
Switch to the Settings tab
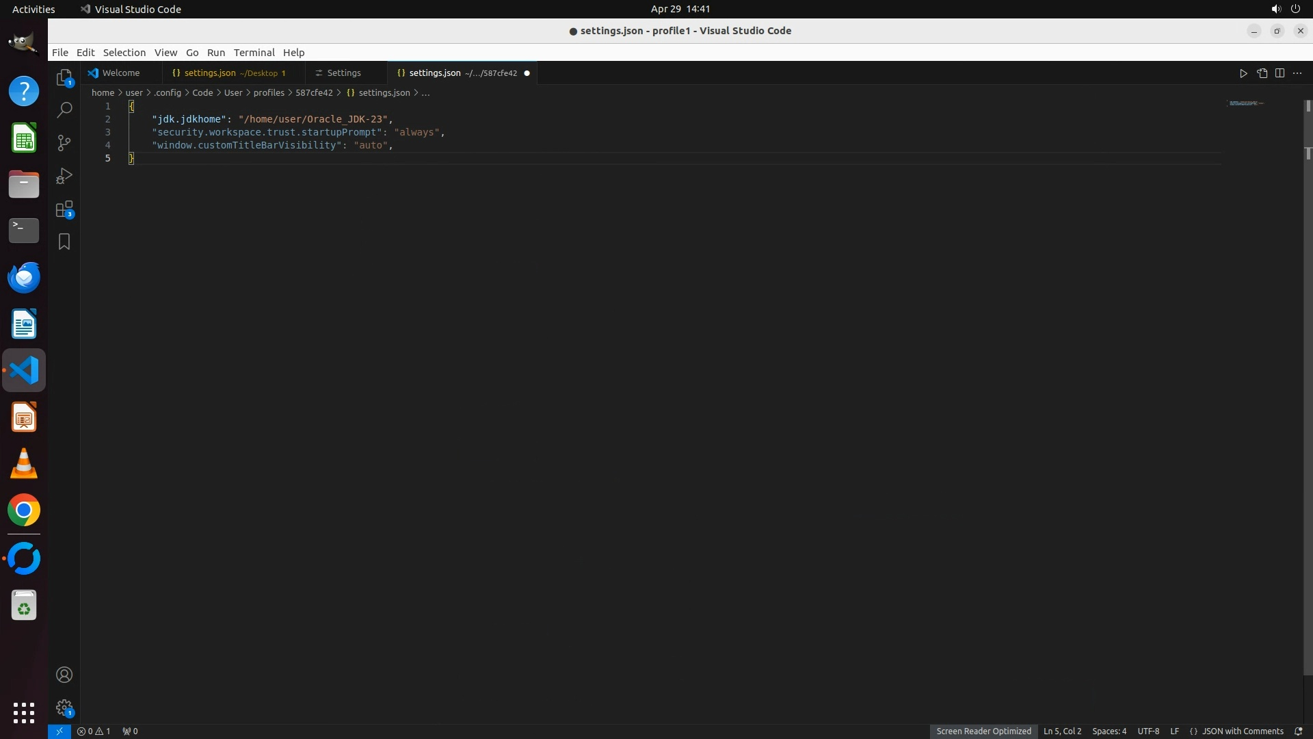[x=343, y=73]
